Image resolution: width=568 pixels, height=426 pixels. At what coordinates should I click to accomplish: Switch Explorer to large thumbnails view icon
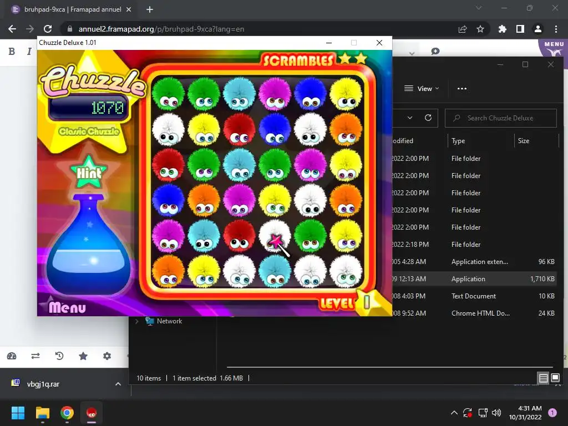coord(555,378)
